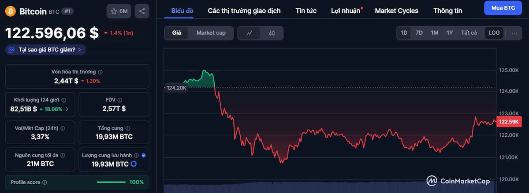Viewport: 529px width, 193px height.
Task: Expand 'Tại sao giá BTC giảm?' prompt
Action: 46,50
